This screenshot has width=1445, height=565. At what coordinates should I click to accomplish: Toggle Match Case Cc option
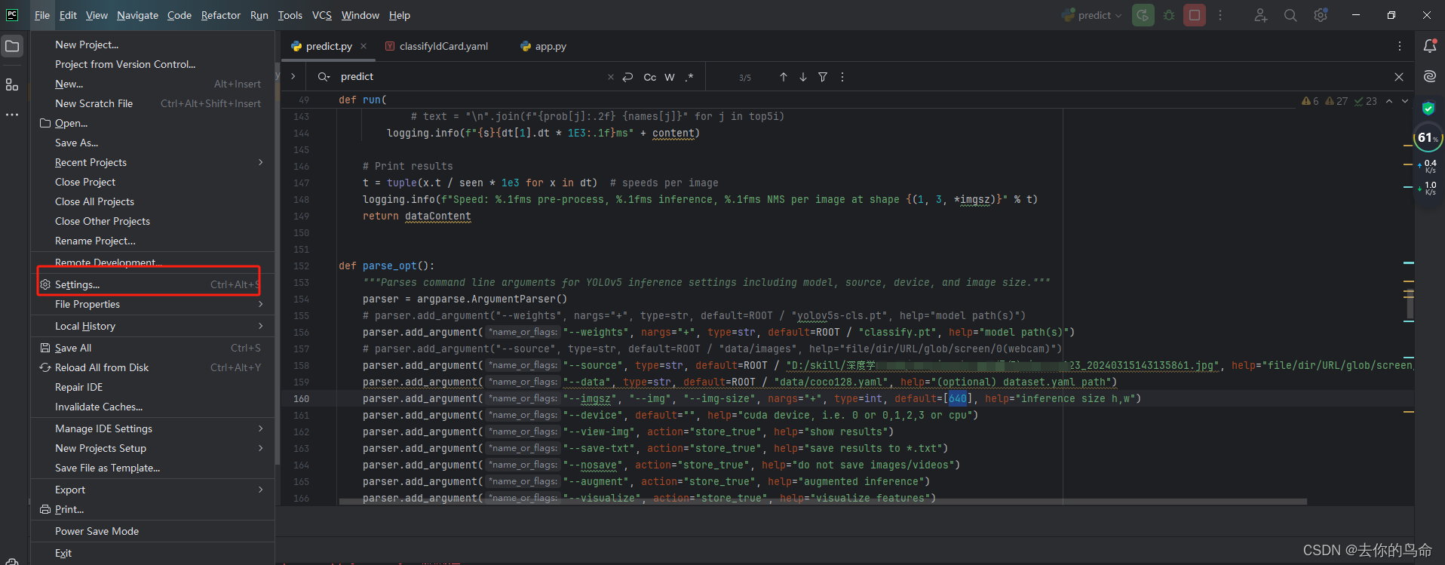(x=649, y=77)
